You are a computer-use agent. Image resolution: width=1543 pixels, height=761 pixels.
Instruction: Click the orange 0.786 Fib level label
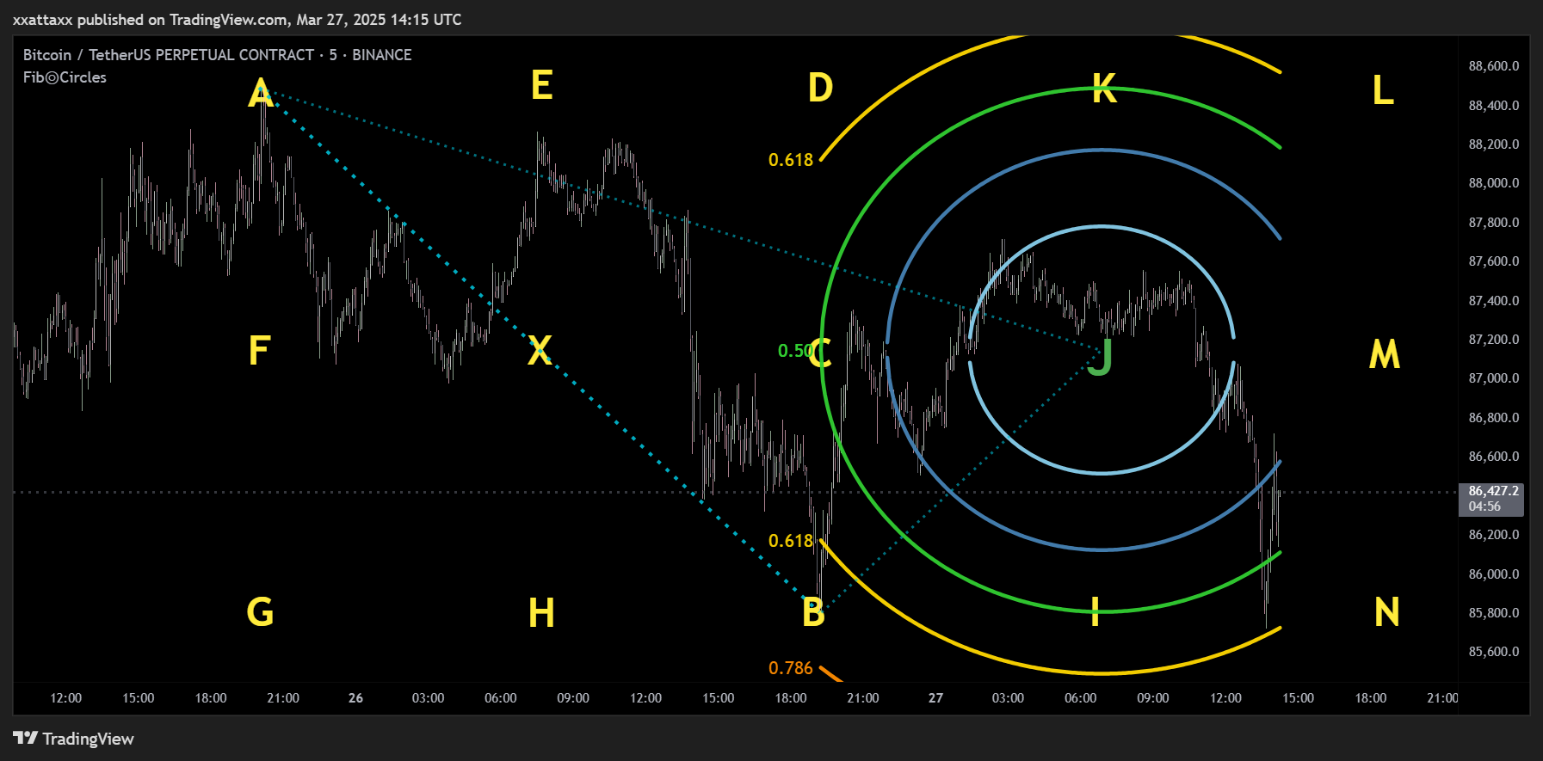coord(791,668)
